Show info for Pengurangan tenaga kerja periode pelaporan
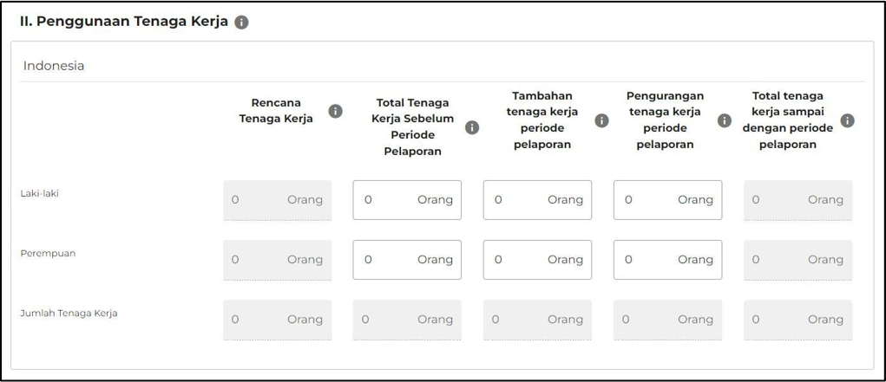Screen dimensions: 886x382 coord(725,120)
